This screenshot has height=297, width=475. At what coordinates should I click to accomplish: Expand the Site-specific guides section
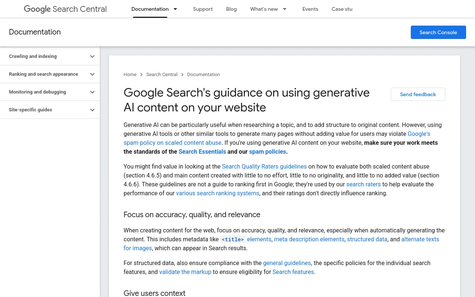click(x=92, y=110)
